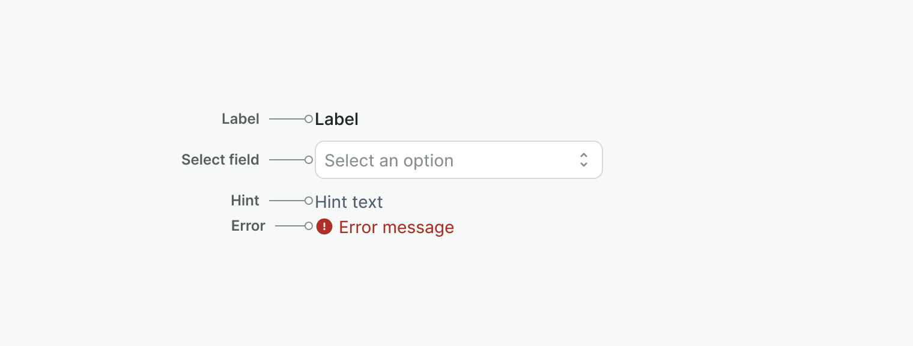
Task: Click the "Select field" annotation caption
Action: click(220, 160)
